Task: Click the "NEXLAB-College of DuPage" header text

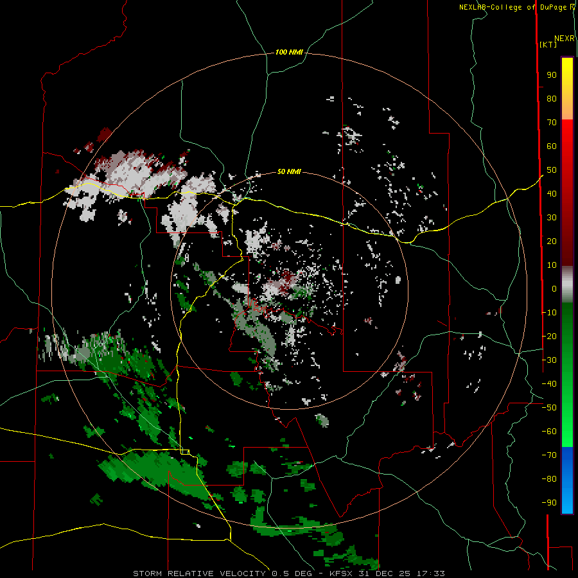Action: pos(514,7)
